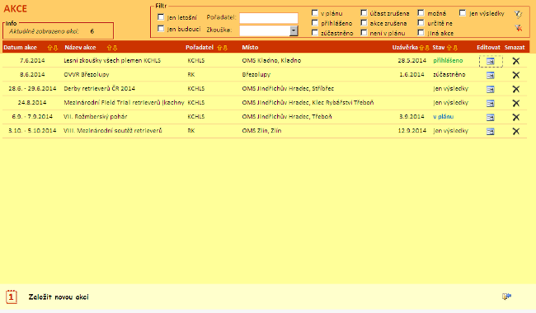Select the date cell 24.8.2014
This screenshot has height=313, width=536.
[x=32, y=102]
